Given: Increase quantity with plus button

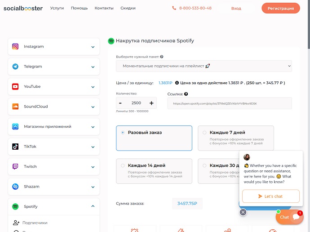Looking at the screenshot, I should pyautogui.click(x=151, y=103).
